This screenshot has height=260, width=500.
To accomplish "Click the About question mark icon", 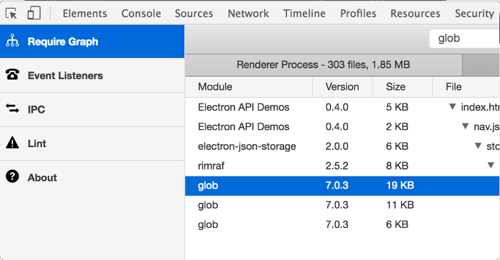I will (12, 176).
